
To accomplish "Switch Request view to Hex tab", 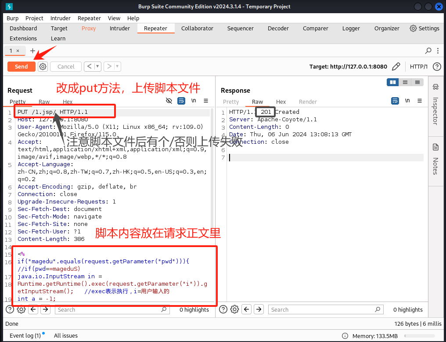I will 68,102.
